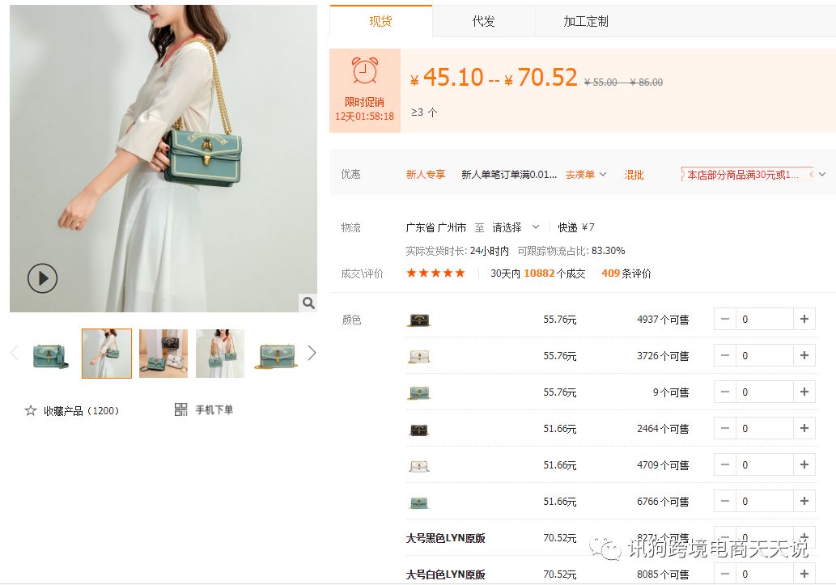The height and width of the screenshot is (585, 836).
Task: Decrease quantity for the 6766 个可售 row
Action: pyautogui.click(x=725, y=501)
